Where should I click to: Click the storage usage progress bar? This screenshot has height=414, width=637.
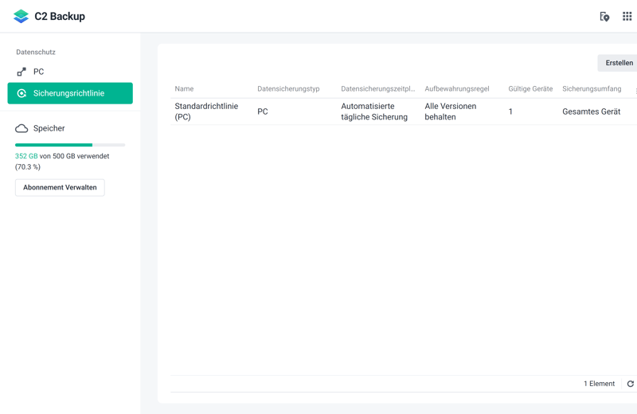tap(70, 145)
